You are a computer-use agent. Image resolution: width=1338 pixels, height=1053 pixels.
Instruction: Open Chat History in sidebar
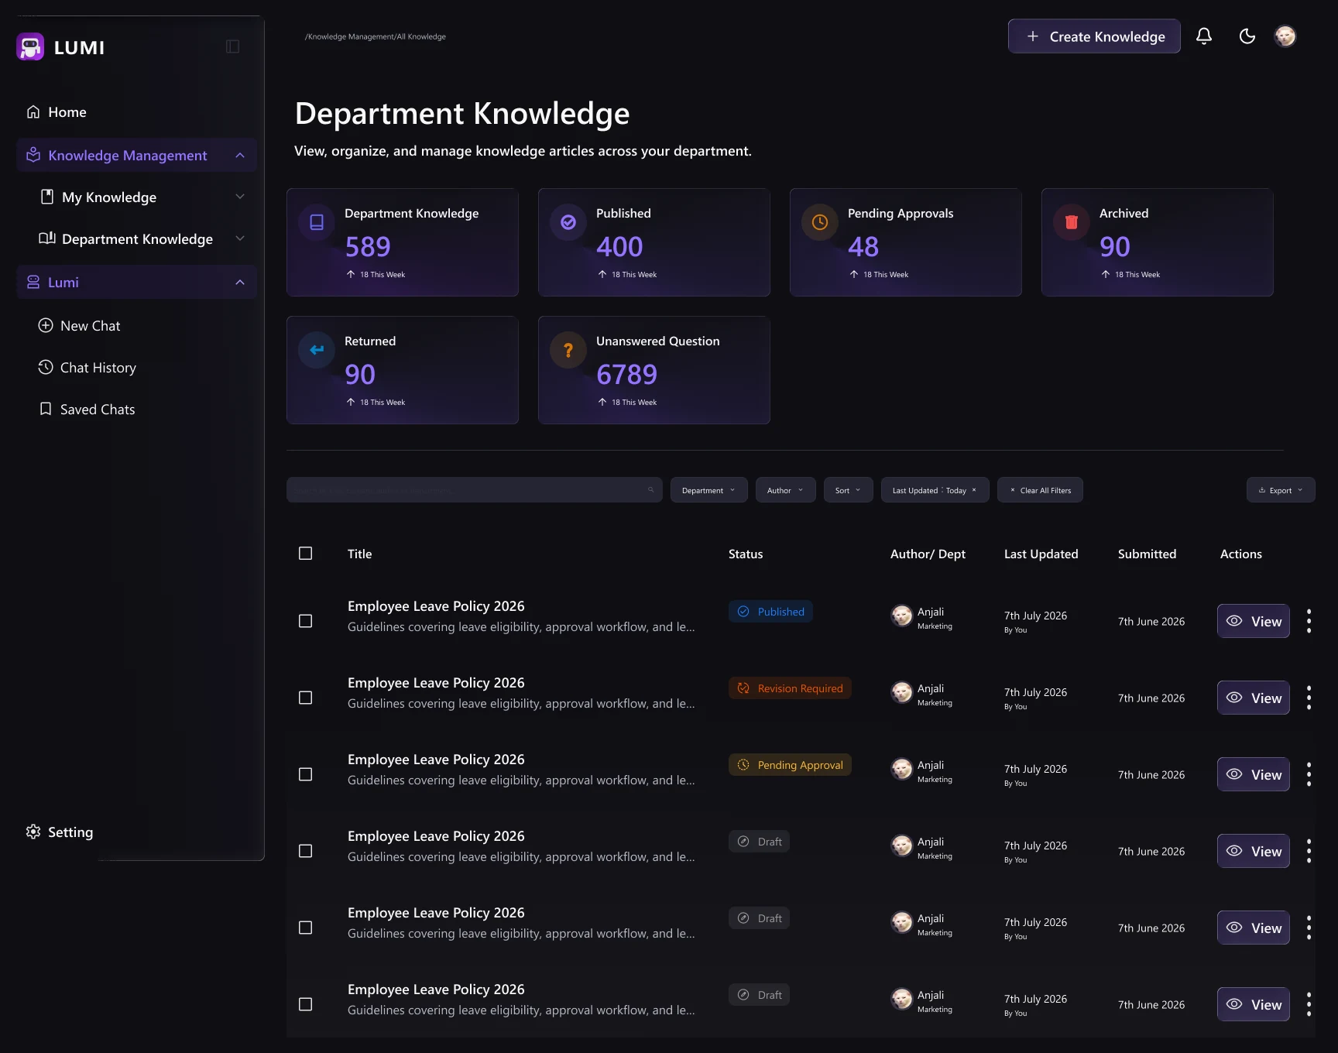87,368
